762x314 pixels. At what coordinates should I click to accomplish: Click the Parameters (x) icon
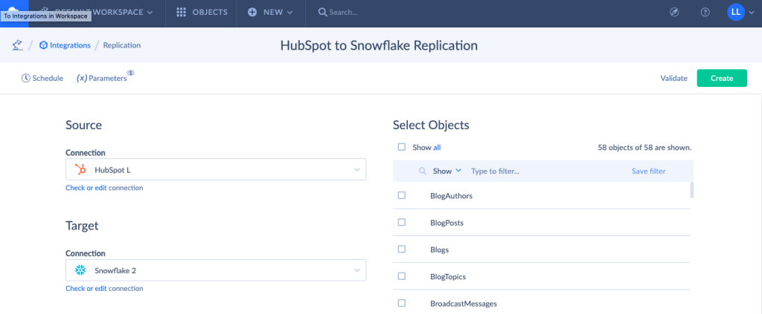pos(82,78)
